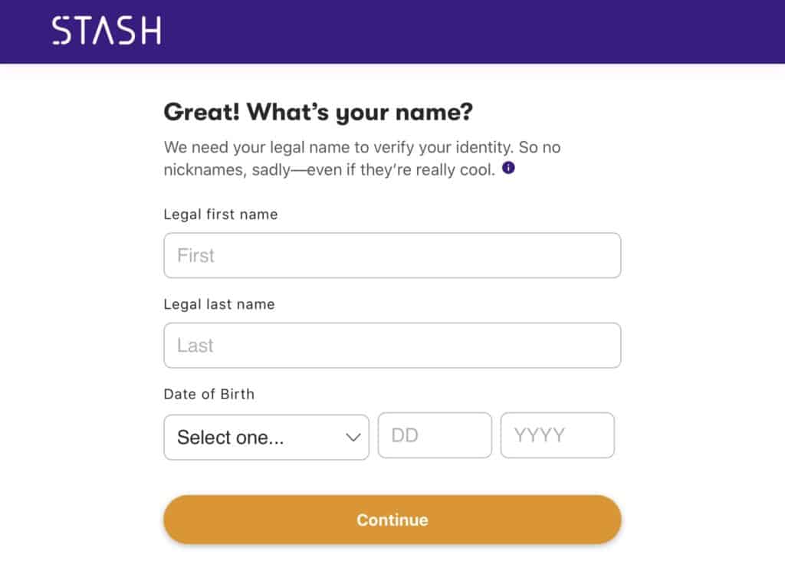Click the white 'Continue' label text

(392, 520)
